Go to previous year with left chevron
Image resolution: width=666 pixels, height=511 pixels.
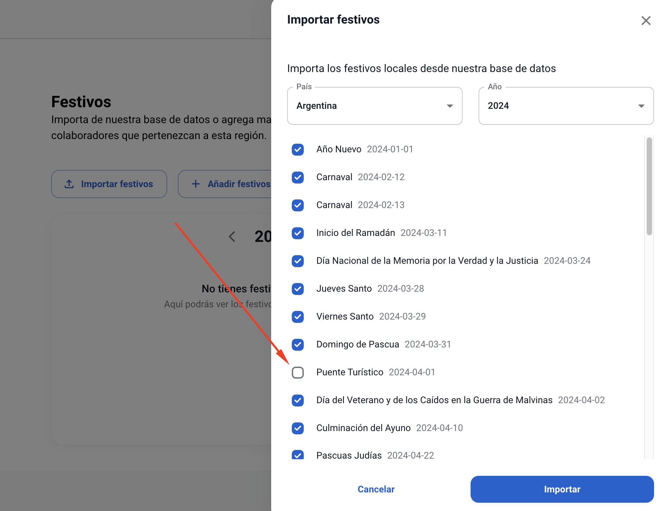(232, 237)
